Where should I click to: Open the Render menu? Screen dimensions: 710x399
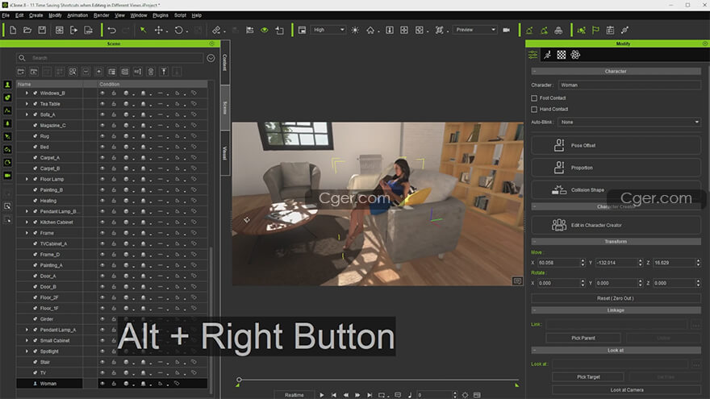pos(102,15)
